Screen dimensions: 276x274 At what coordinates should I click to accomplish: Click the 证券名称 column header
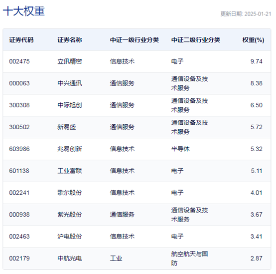pos(70,40)
